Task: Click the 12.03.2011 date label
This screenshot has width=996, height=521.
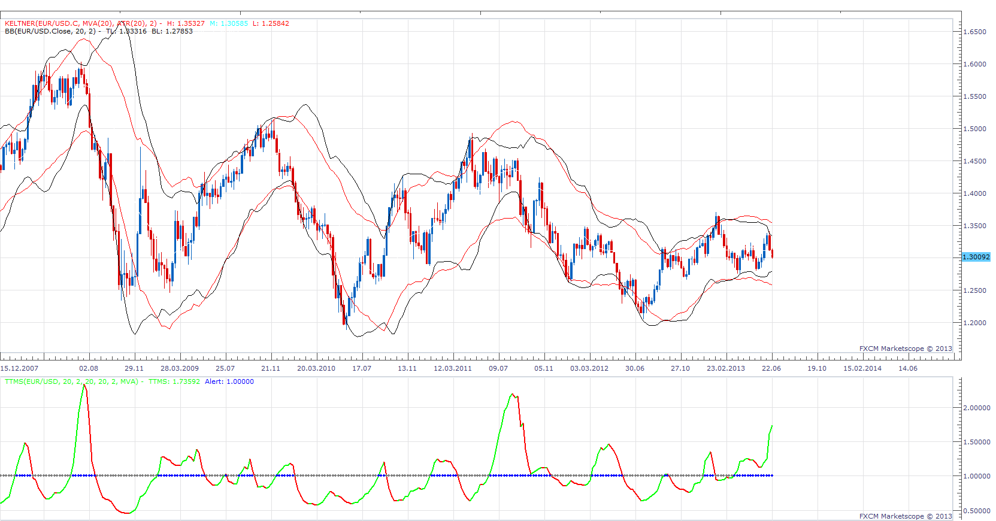Action: point(453,368)
